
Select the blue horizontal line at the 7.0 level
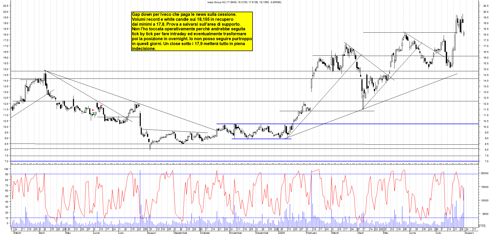pyautogui.click(x=245, y=161)
